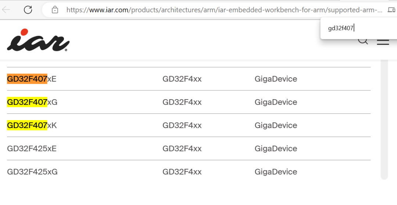Click the GD32F407xK device name
The width and height of the screenshot is (397, 205).
[32, 126]
